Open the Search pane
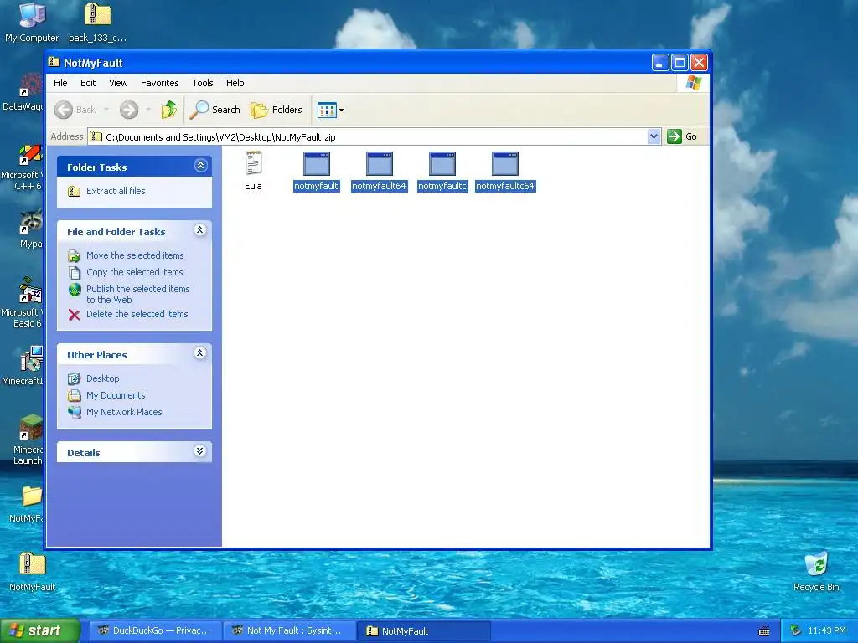Image resolution: width=858 pixels, height=643 pixels. [215, 110]
